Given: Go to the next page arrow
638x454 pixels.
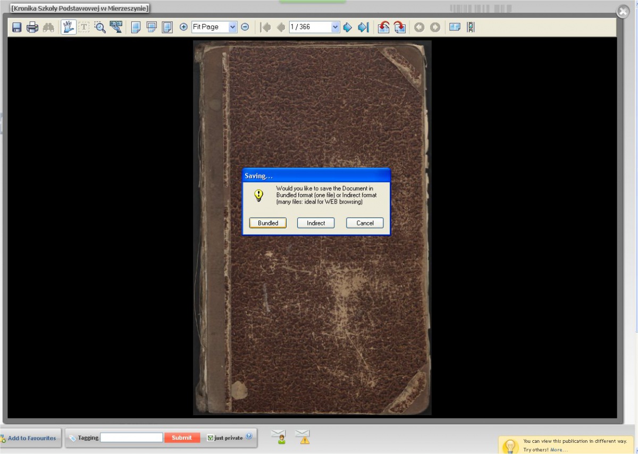Looking at the screenshot, I should point(347,27).
